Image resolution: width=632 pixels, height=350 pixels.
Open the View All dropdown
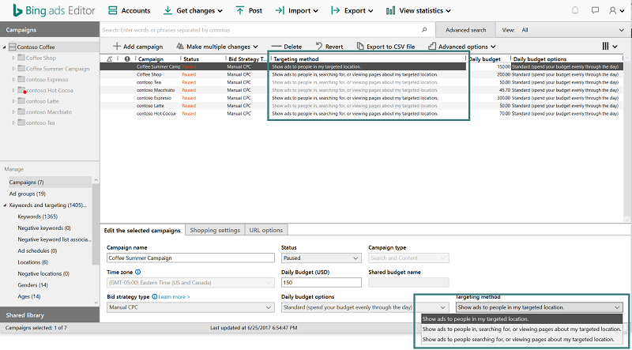(x=562, y=30)
